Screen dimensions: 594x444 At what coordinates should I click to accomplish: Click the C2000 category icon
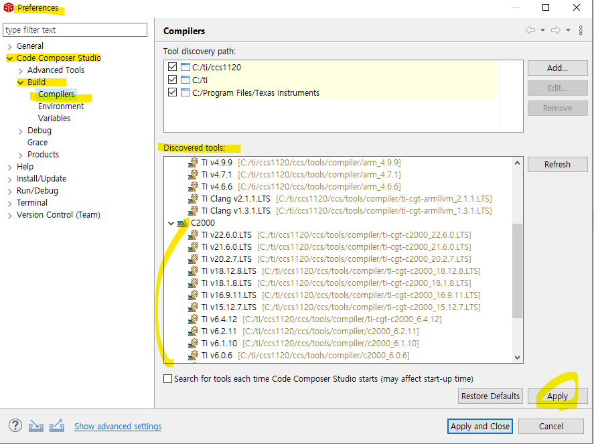pos(183,223)
